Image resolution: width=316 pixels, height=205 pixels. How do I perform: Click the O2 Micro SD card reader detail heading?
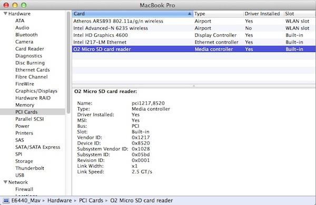[x=106, y=91]
